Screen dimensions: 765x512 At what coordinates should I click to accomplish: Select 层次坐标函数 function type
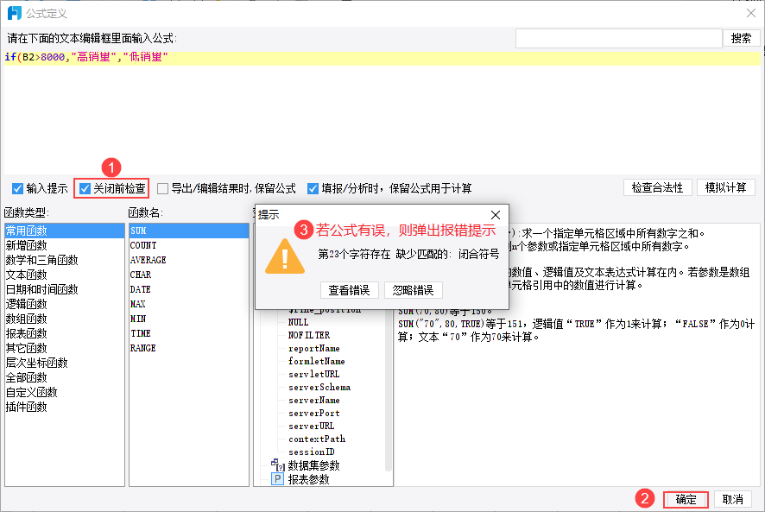(x=65, y=362)
